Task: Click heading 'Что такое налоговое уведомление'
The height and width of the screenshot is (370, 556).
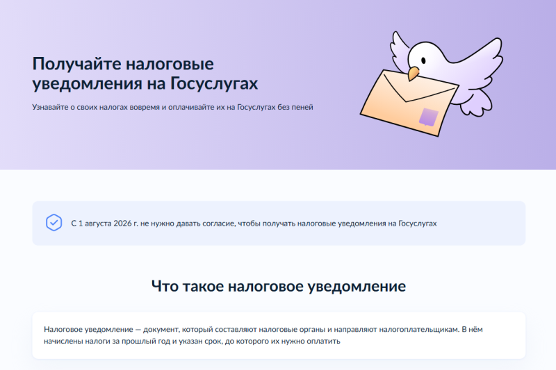Action: (279, 286)
